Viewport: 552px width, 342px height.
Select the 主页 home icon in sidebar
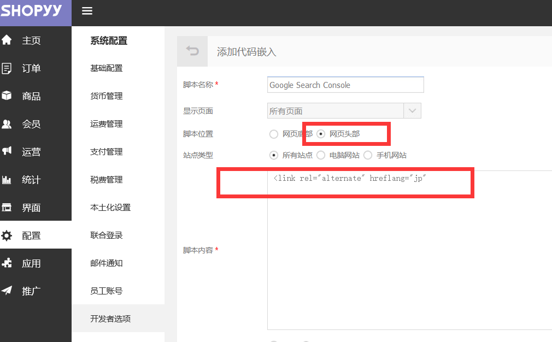coord(7,39)
